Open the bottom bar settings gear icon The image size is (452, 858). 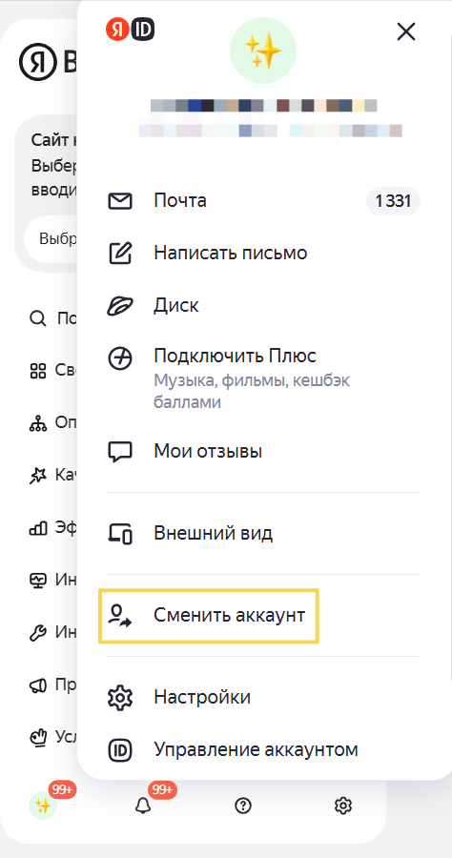[x=343, y=806]
